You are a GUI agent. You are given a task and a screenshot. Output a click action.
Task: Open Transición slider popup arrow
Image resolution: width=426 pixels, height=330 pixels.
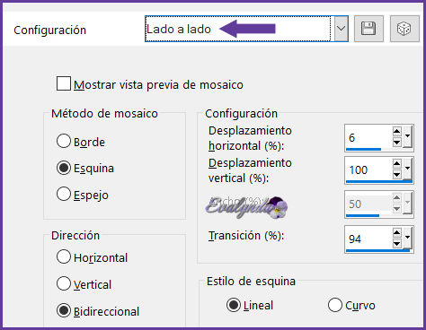click(407, 238)
